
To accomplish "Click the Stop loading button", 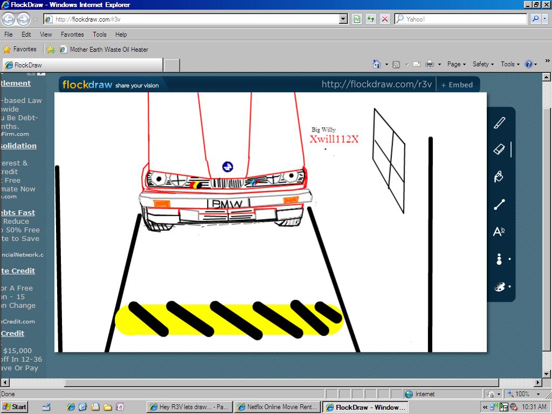I will pos(385,19).
